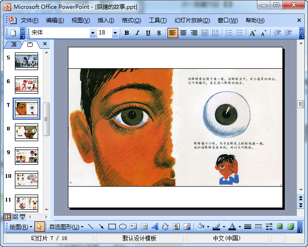308x247 pixels.
Task: Open the 文件(F) menu
Action: [29, 20]
